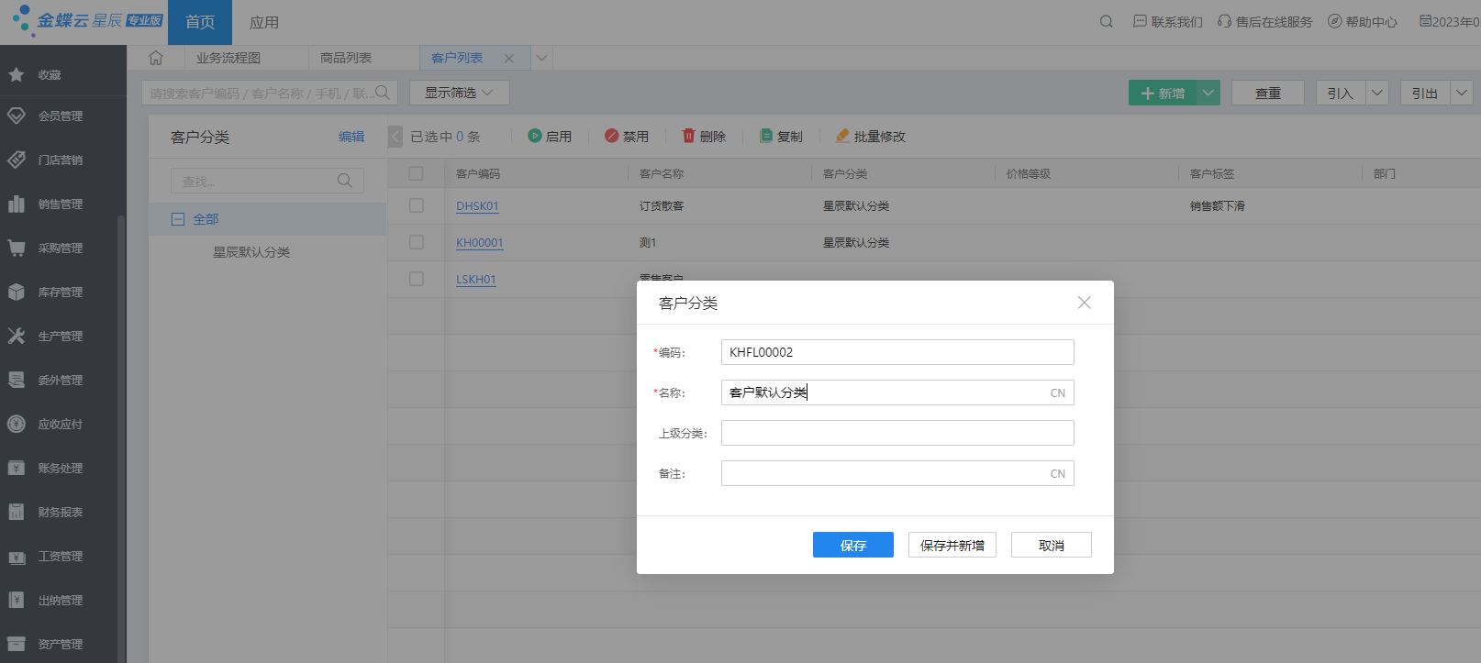Check the DHSK01 row checkbox
Screen dimensions: 1481x663
pyautogui.click(x=417, y=205)
